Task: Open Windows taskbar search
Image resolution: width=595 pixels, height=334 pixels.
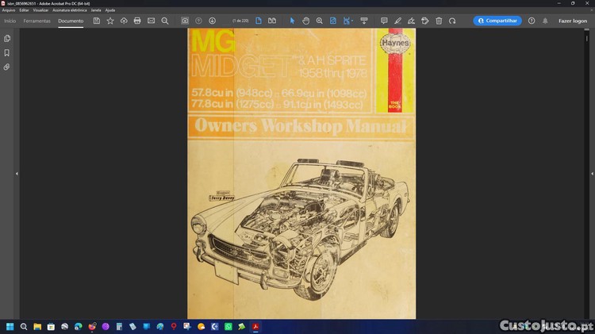Action: point(24,326)
